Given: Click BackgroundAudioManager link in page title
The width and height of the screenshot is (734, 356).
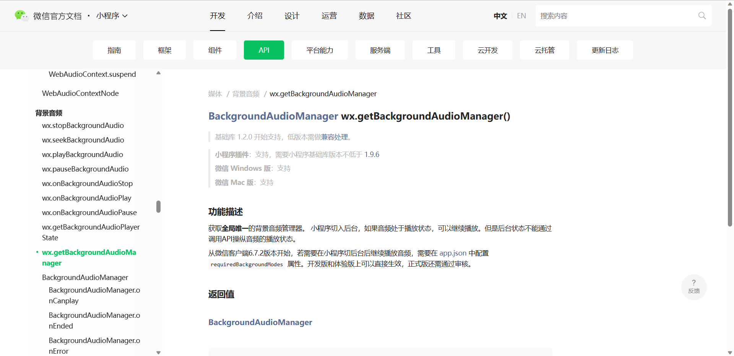Looking at the screenshot, I should click(273, 116).
